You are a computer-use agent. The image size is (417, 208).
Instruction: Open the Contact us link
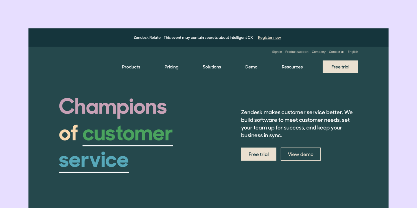[x=336, y=52]
